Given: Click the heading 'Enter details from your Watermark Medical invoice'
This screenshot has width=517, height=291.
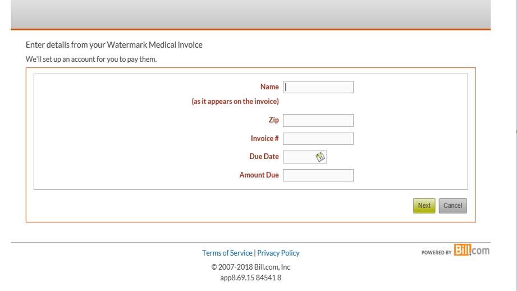Looking at the screenshot, I should click(x=114, y=45).
